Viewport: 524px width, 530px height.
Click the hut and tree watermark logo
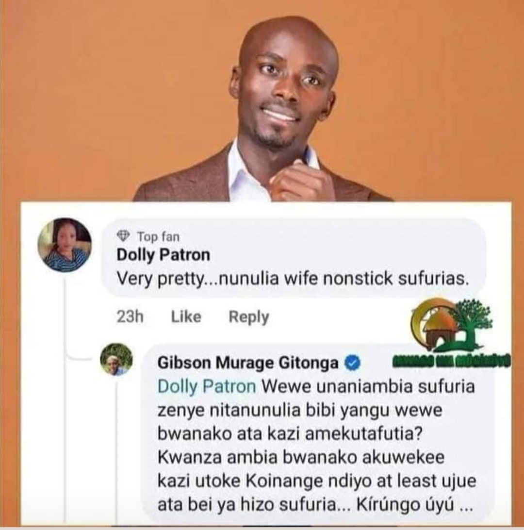pos(452,325)
